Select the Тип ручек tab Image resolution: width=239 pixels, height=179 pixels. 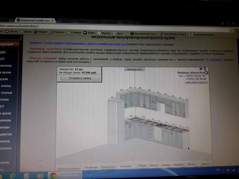coord(126,166)
